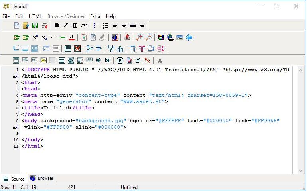308x191 pixels.
Task: Zoom out with minus magnifier
Action: click(149, 37)
